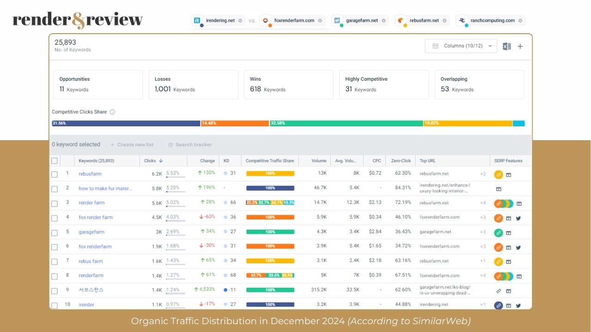
Task: Click Create new list button
Action: 132,144
